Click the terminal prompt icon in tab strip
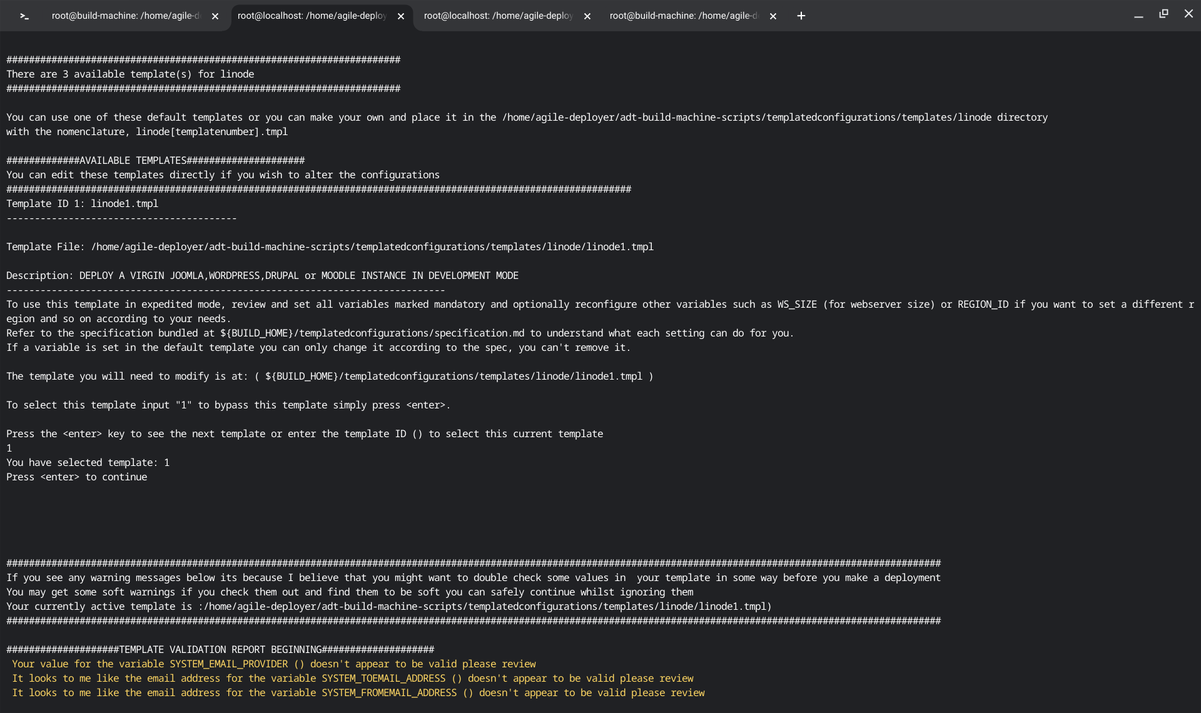The width and height of the screenshot is (1201, 713). point(24,16)
